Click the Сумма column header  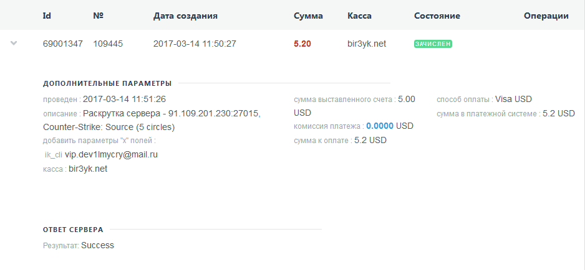click(308, 16)
